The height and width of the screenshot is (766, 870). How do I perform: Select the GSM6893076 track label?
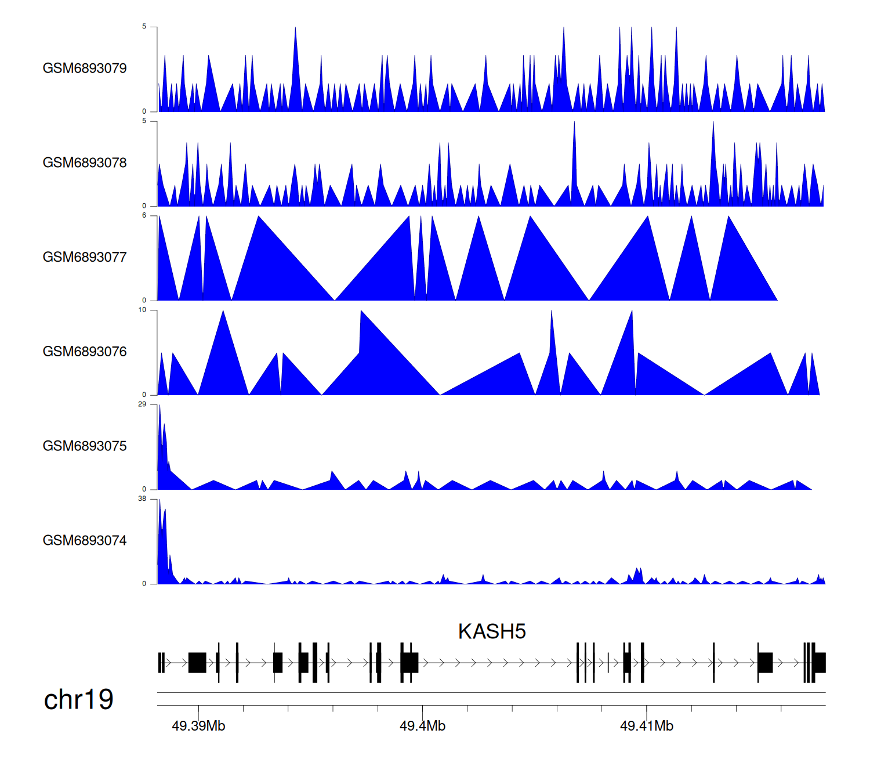[x=85, y=352]
